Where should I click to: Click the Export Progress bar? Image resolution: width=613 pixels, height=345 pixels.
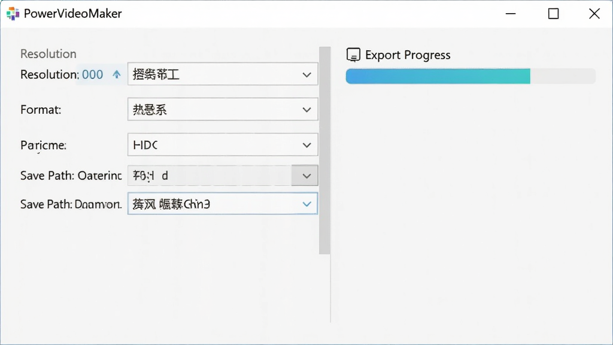pyautogui.click(x=471, y=76)
